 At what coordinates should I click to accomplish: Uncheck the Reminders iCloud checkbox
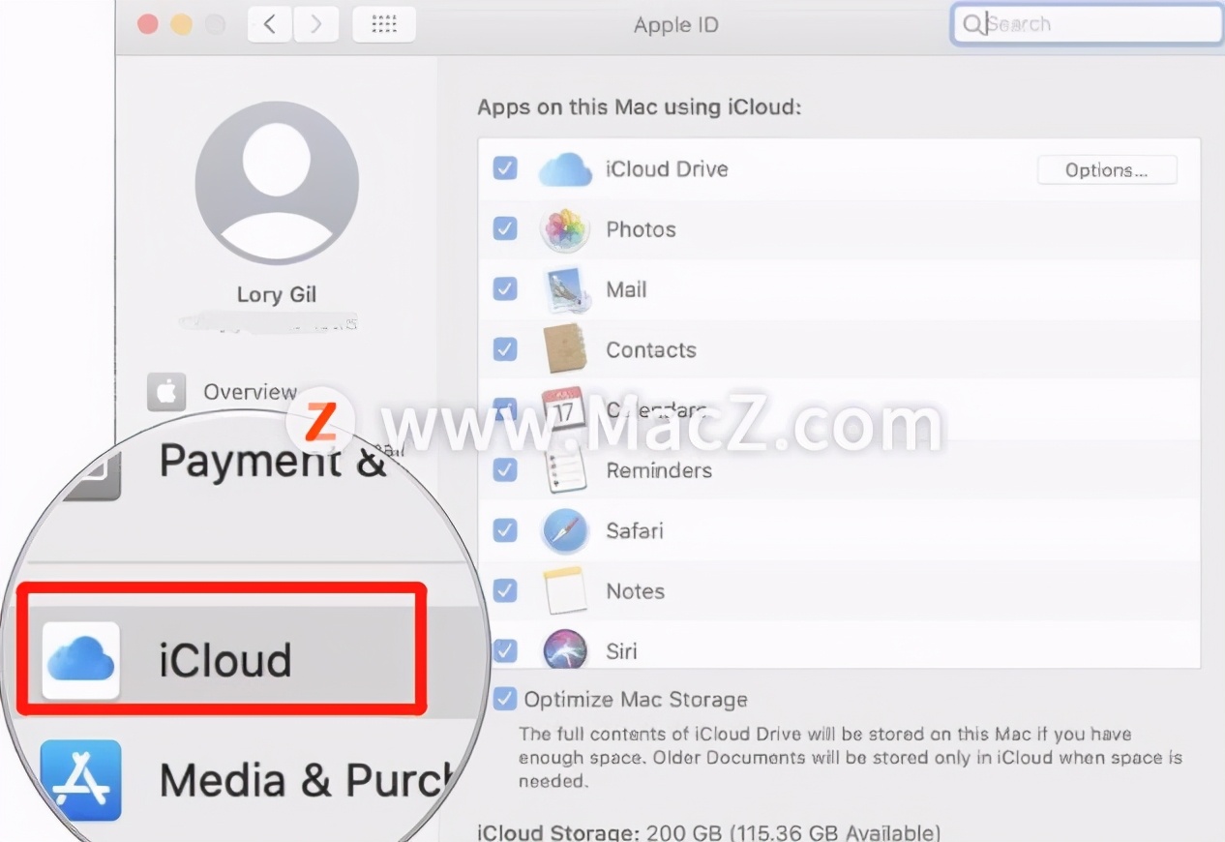coord(504,470)
